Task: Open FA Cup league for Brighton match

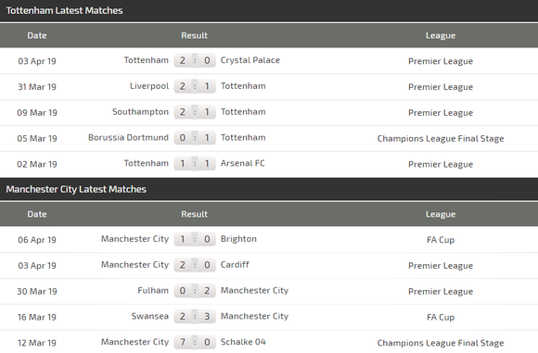Action: coord(441,240)
